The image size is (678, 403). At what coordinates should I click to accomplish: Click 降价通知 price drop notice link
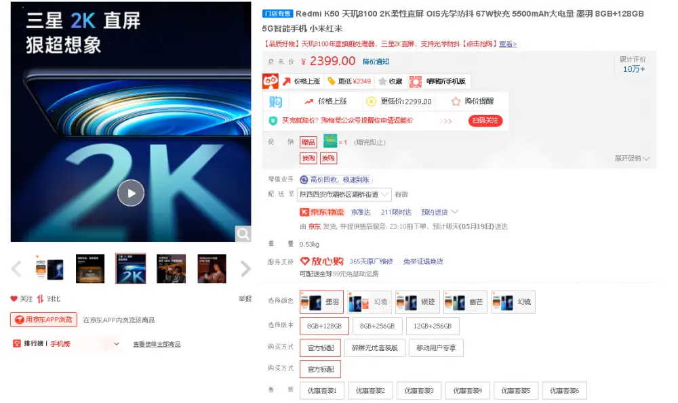pyautogui.click(x=376, y=62)
